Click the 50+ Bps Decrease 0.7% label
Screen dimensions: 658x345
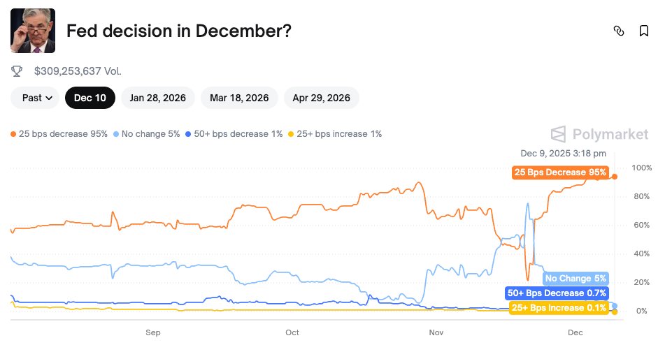(557, 293)
